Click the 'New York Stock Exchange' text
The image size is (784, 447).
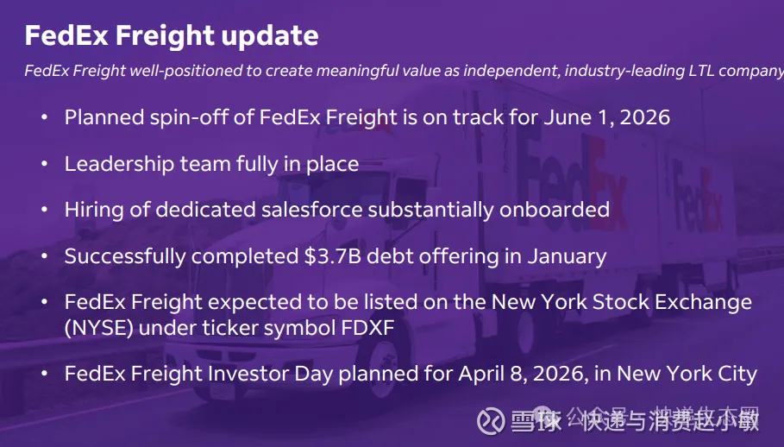pyautogui.click(x=621, y=303)
